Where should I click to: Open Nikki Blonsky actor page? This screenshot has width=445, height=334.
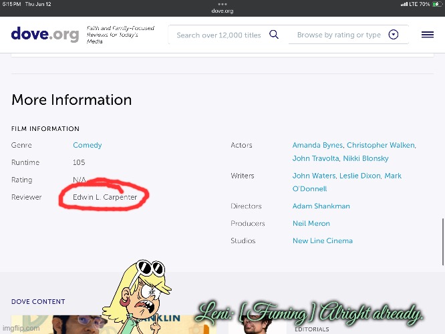point(365,158)
